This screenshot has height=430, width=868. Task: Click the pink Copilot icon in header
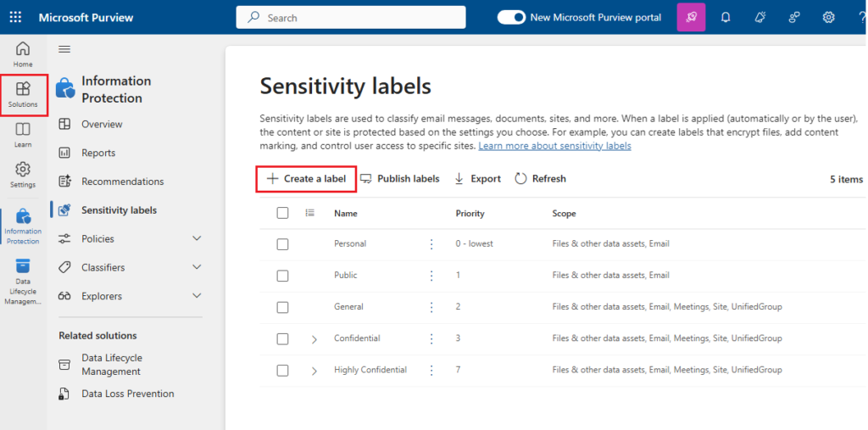pyautogui.click(x=691, y=17)
